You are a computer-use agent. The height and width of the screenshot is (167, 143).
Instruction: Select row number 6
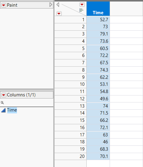pyautogui.click(x=70, y=55)
